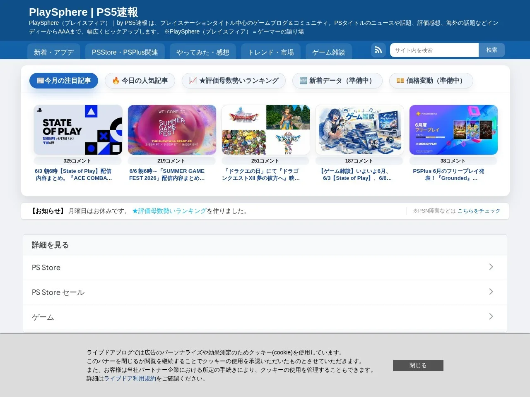The image size is (530, 397).
Task: Open ★評価母数勢いランキング link in the notice bar
Action: pyautogui.click(x=169, y=211)
